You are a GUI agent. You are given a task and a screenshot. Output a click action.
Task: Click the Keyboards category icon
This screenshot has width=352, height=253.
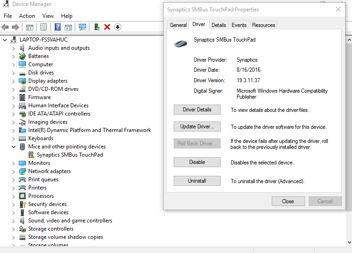pos(22,138)
